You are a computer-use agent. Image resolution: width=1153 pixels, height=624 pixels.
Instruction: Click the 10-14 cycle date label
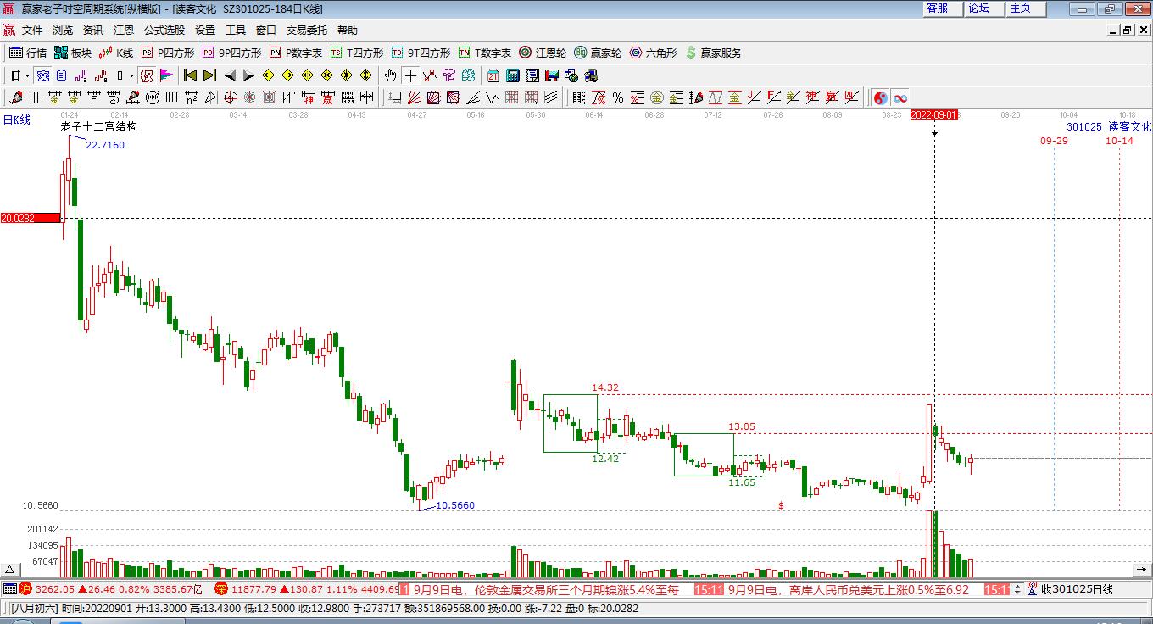click(1119, 141)
